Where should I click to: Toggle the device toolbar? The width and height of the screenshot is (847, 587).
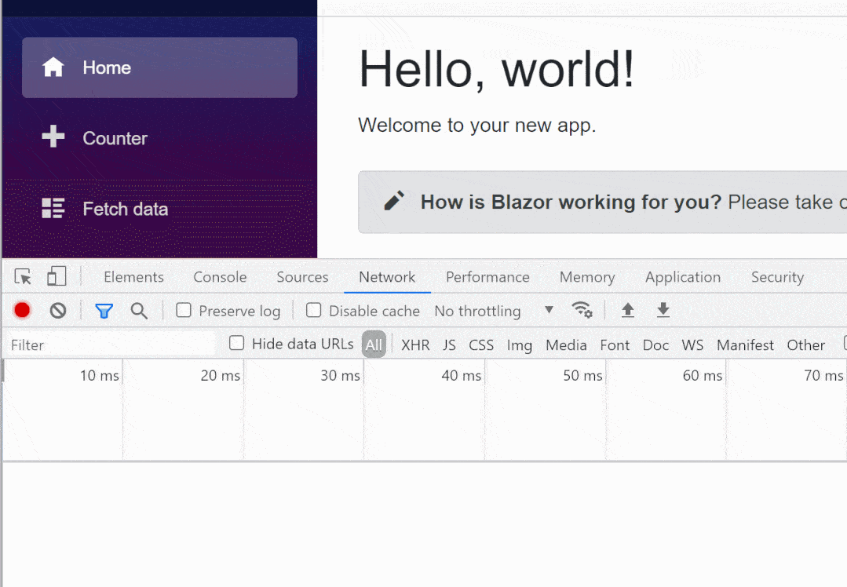point(55,276)
